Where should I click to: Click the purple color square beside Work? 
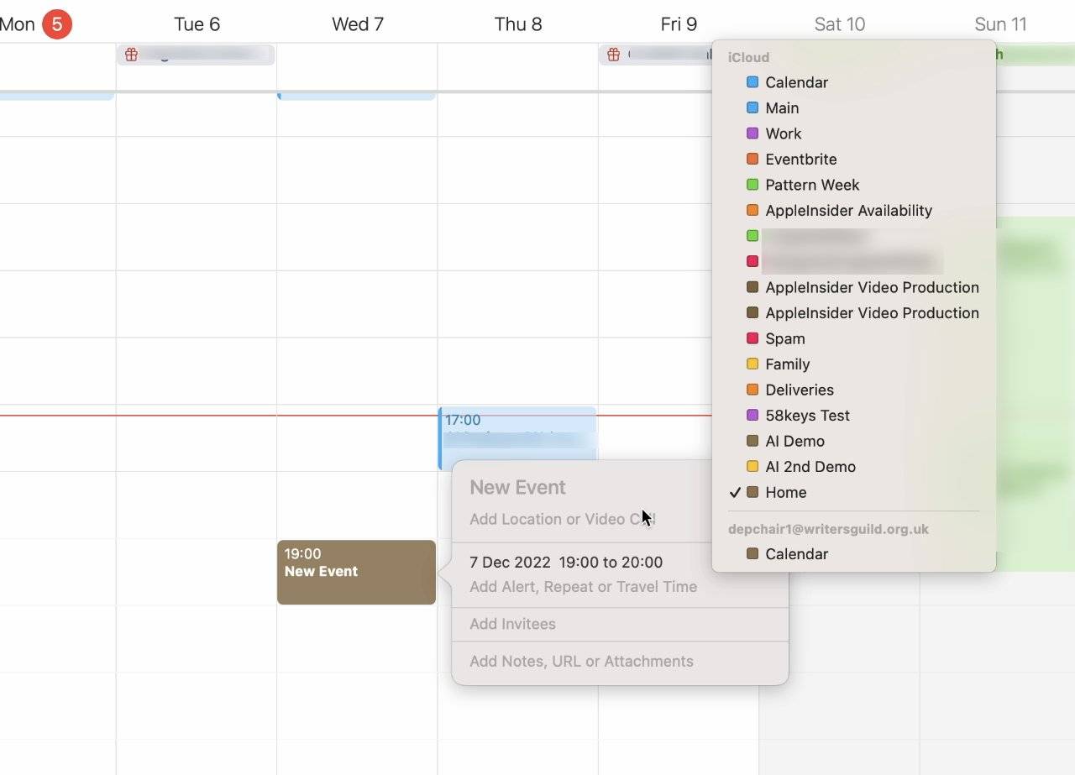tap(751, 134)
